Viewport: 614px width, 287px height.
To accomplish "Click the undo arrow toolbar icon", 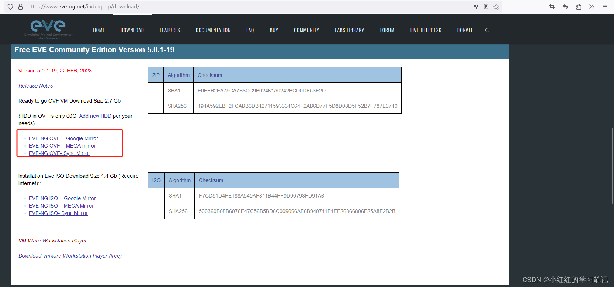I will click(565, 7).
